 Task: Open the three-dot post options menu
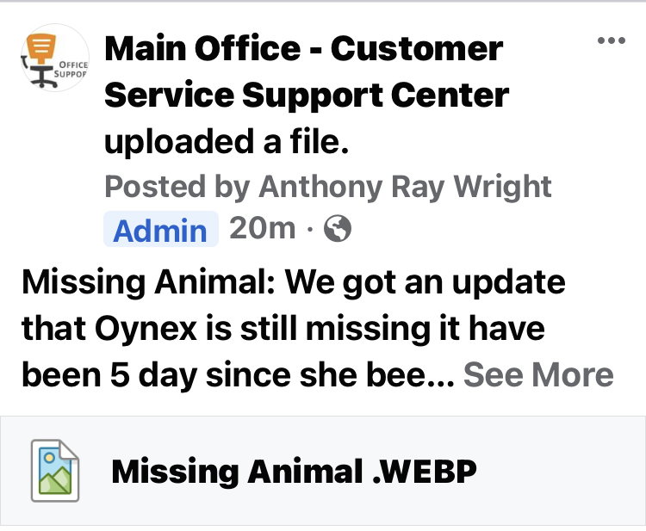click(x=611, y=40)
